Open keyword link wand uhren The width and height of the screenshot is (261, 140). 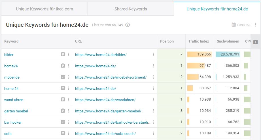click(x=14, y=100)
